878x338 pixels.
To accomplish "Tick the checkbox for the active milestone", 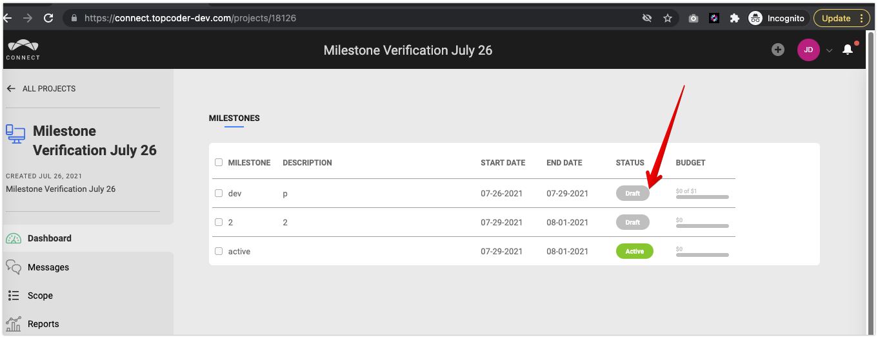I will coord(219,251).
